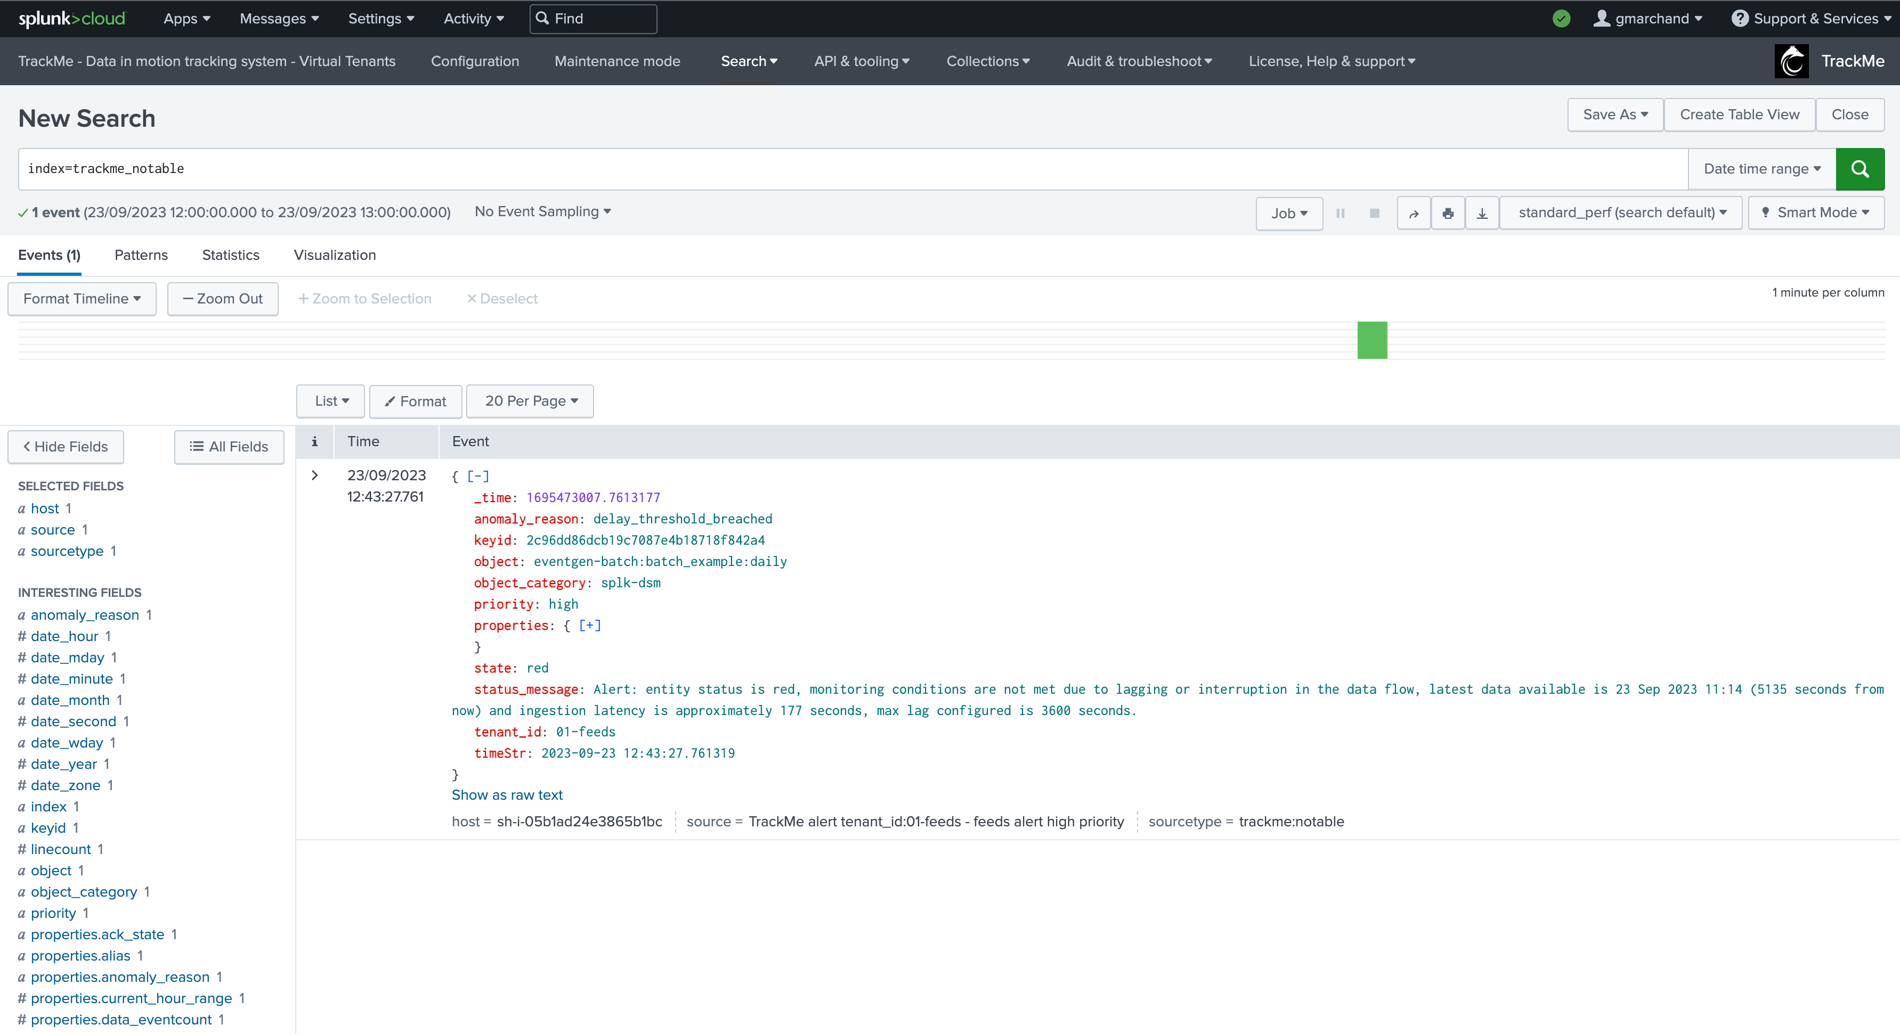Click the pause job icon
Viewport: 1900px width, 1034px height.
[1340, 213]
